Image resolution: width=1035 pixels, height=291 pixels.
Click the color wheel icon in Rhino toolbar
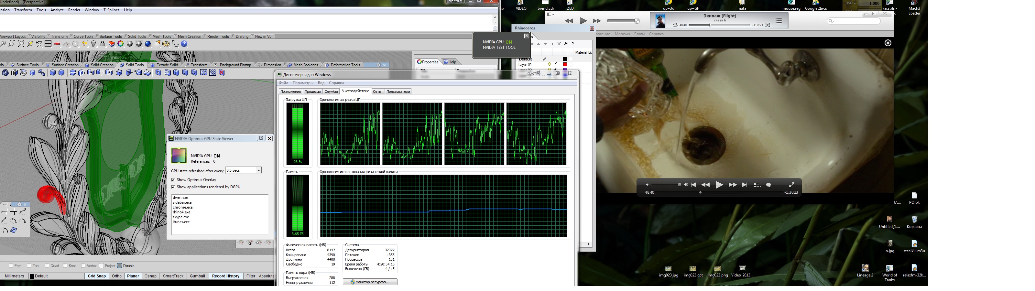point(121,44)
